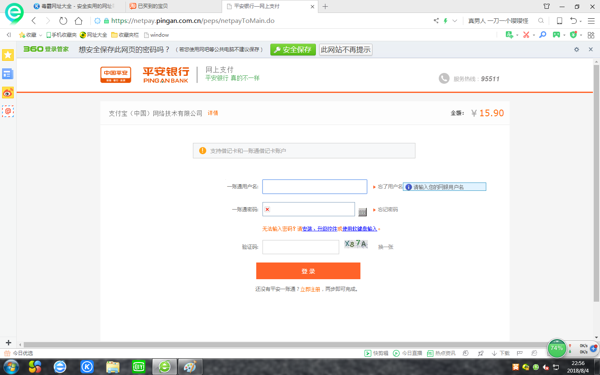
Task: Click the browser forward arrow
Action: click(47, 21)
